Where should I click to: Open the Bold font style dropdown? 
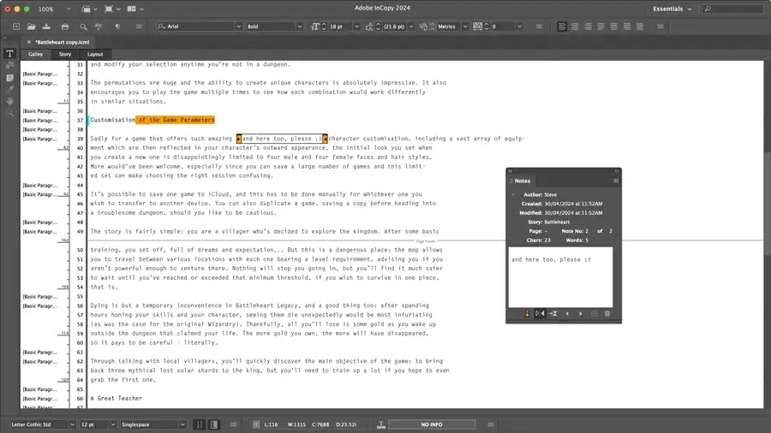tap(300, 27)
